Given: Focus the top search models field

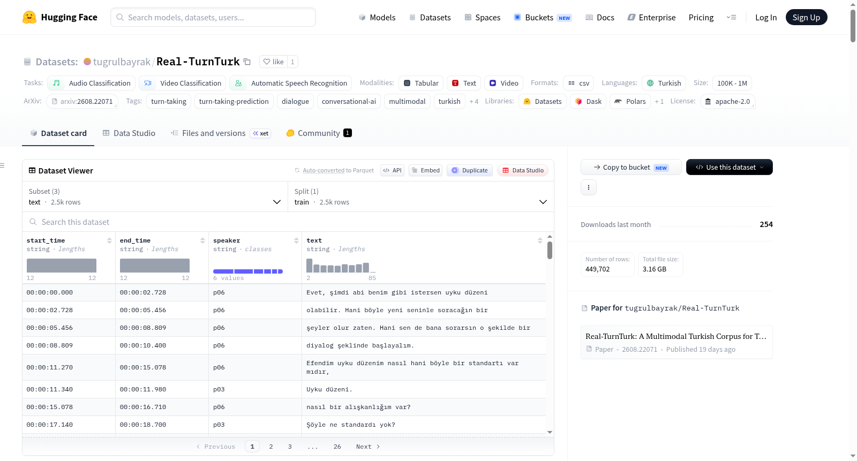Looking at the screenshot, I should (213, 17).
